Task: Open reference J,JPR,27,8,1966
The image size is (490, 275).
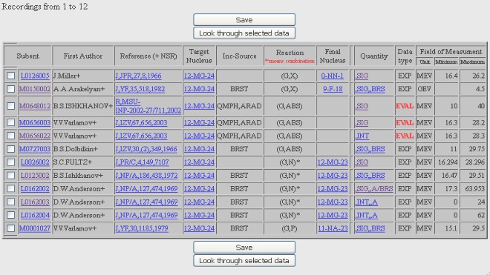Action: [x=138, y=76]
